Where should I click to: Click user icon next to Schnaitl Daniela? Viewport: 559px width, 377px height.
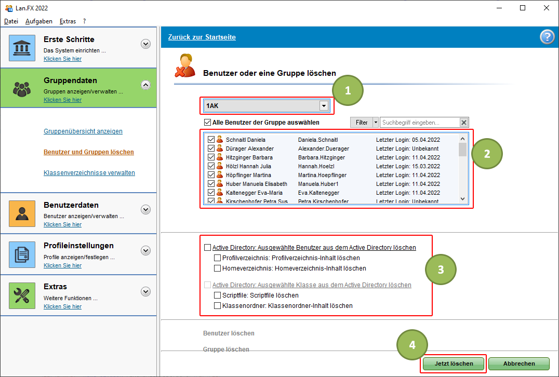[220, 139]
